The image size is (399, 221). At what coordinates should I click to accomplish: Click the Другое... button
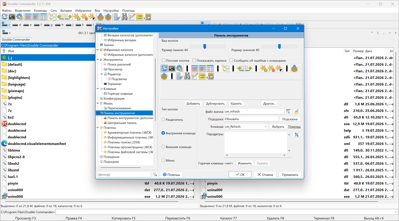[x=269, y=104]
